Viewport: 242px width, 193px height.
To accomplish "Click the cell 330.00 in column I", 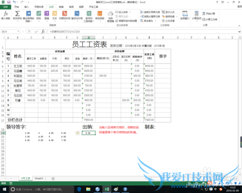I will (x=103, y=76).
